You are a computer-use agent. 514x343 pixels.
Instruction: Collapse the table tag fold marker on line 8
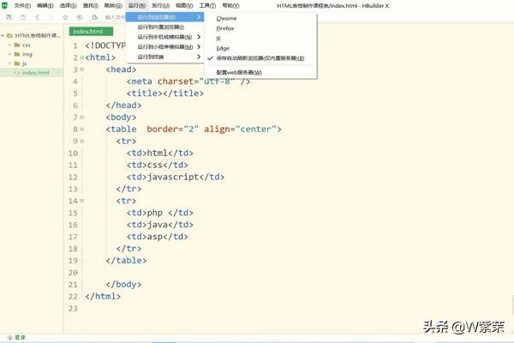(x=80, y=129)
